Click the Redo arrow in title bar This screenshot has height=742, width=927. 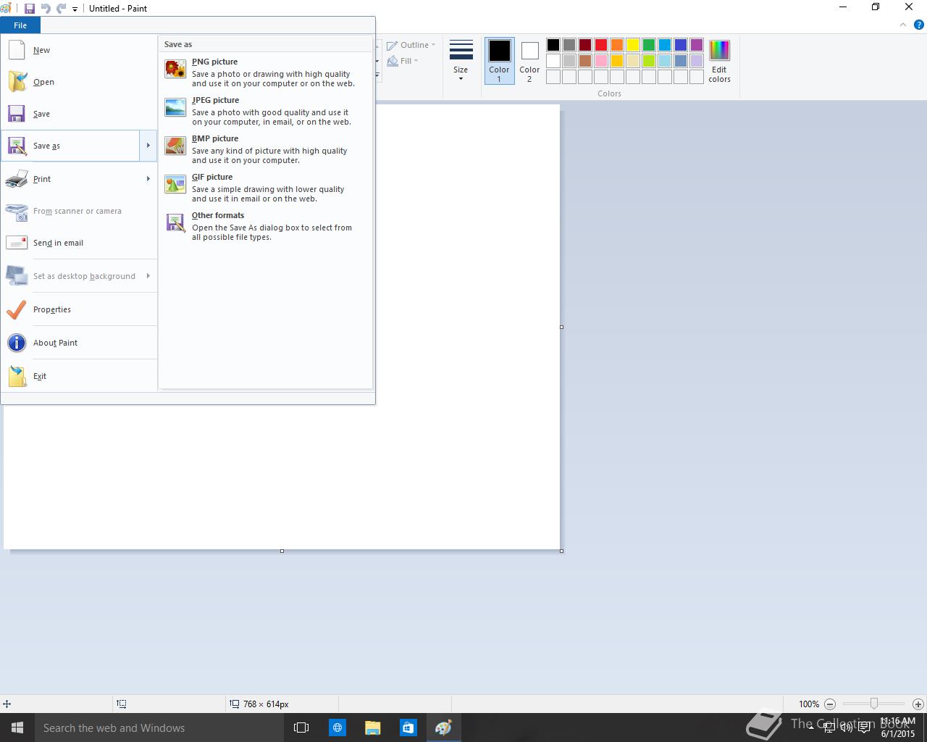pos(61,9)
